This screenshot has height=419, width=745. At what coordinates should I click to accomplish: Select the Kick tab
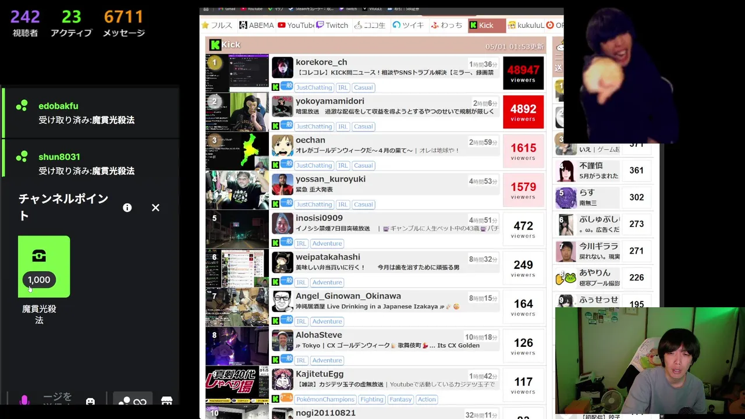[487, 25]
